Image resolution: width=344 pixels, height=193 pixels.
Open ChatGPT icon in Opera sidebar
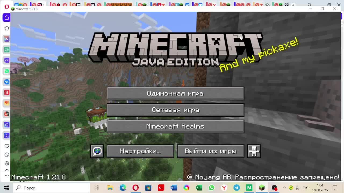pos(7,50)
